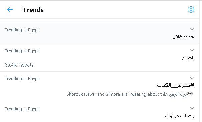Click Trending in Egypt above حماده هلال
Viewport: 202px width, 122px height.
coord(22,30)
